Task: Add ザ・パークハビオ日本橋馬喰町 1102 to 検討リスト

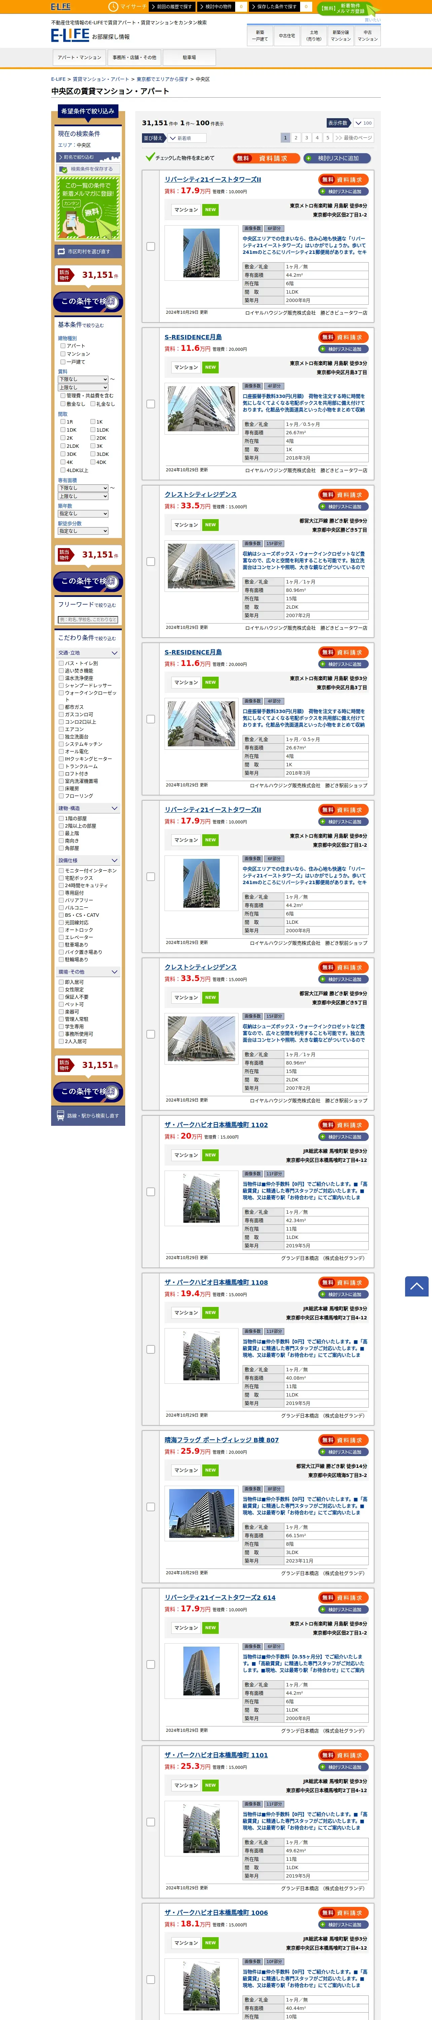Action: [344, 1137]
